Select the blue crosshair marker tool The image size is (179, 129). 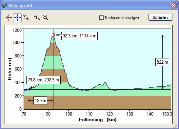point(17,18)
